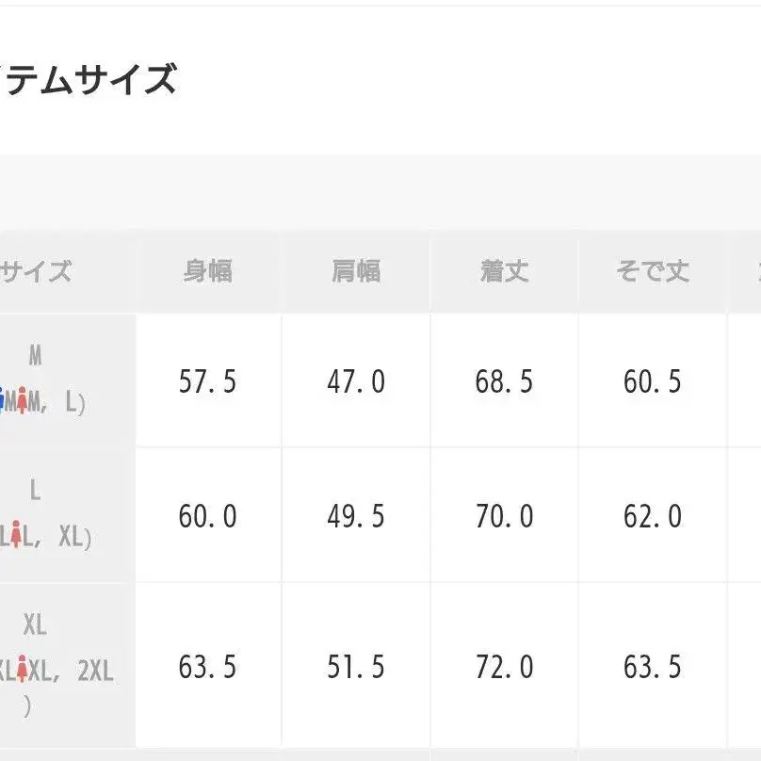Select the M size row label
Image resolution: width=761 pixels, height=761 pixels.
pyautogui.click(x=36, y=356)
